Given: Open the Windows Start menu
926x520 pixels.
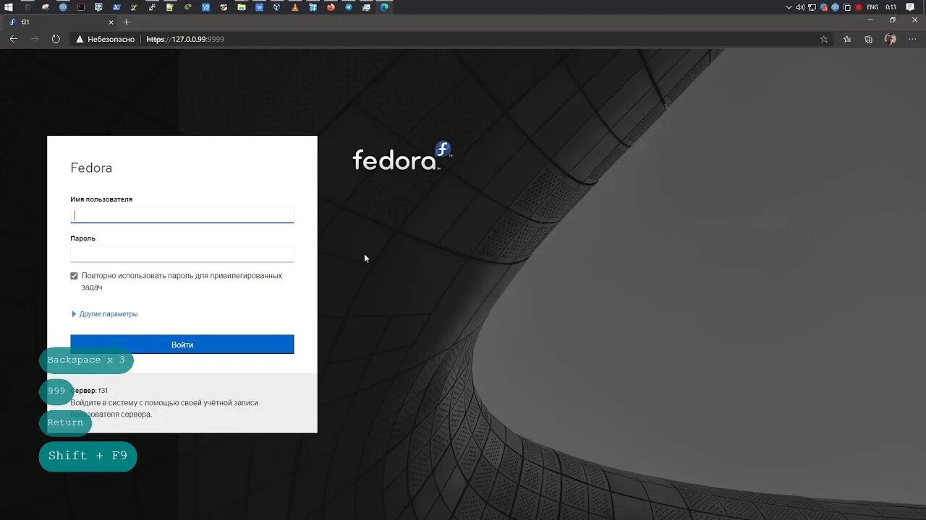Looking at the screenshot, I should (9, 7).
